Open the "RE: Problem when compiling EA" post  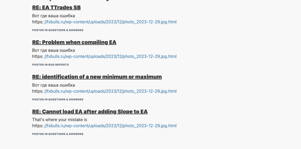tap(74, 42)
